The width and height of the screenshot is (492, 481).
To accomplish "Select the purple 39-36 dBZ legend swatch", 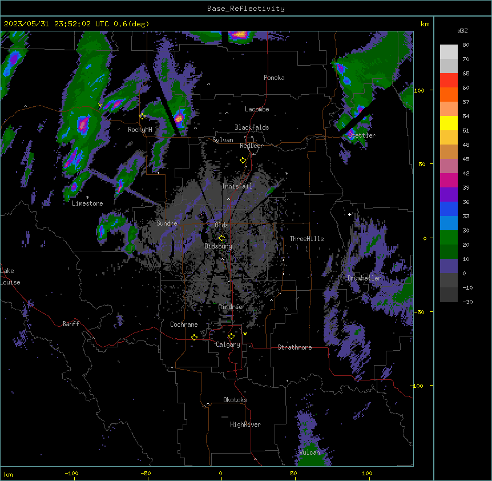I will tap(449, 195).
